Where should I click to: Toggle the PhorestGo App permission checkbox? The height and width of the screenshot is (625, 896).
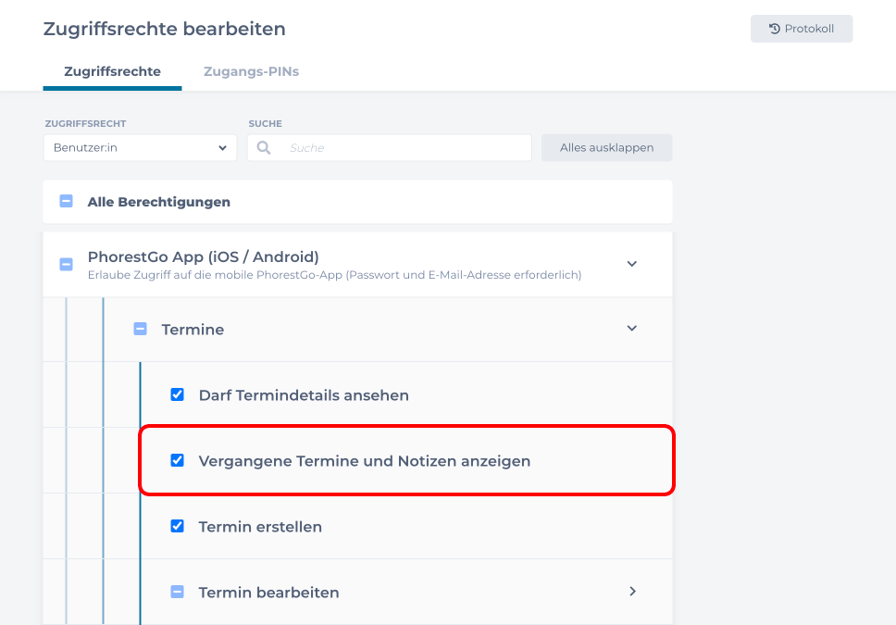[x=67, y=264]
